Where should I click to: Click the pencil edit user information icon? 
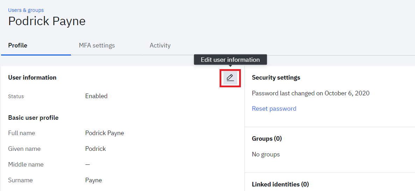point(230,78)
